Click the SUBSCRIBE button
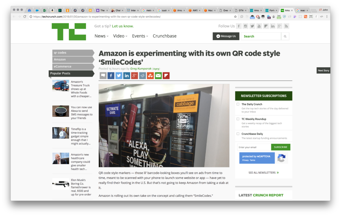The width and height of the screenshot is (341, 216). [280, 147]
